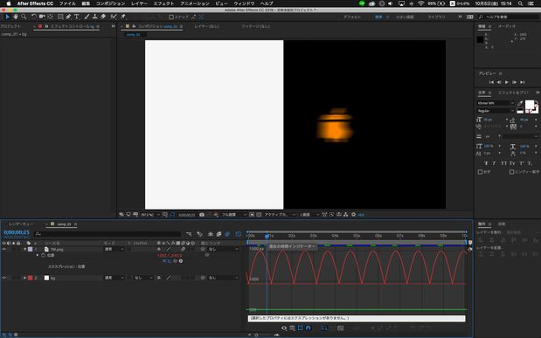541x338 pixels.
Task: Toggle visibility of the YM.png layer
Action: (x=4, y=249)
